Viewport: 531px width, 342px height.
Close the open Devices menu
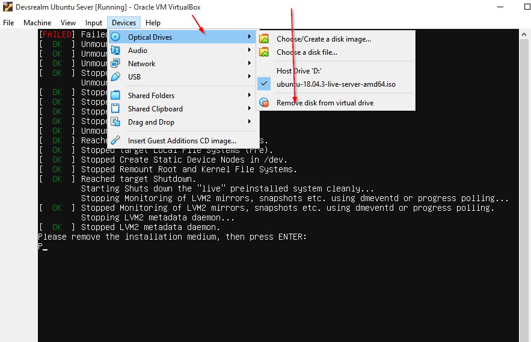click(x=124, y=23)
